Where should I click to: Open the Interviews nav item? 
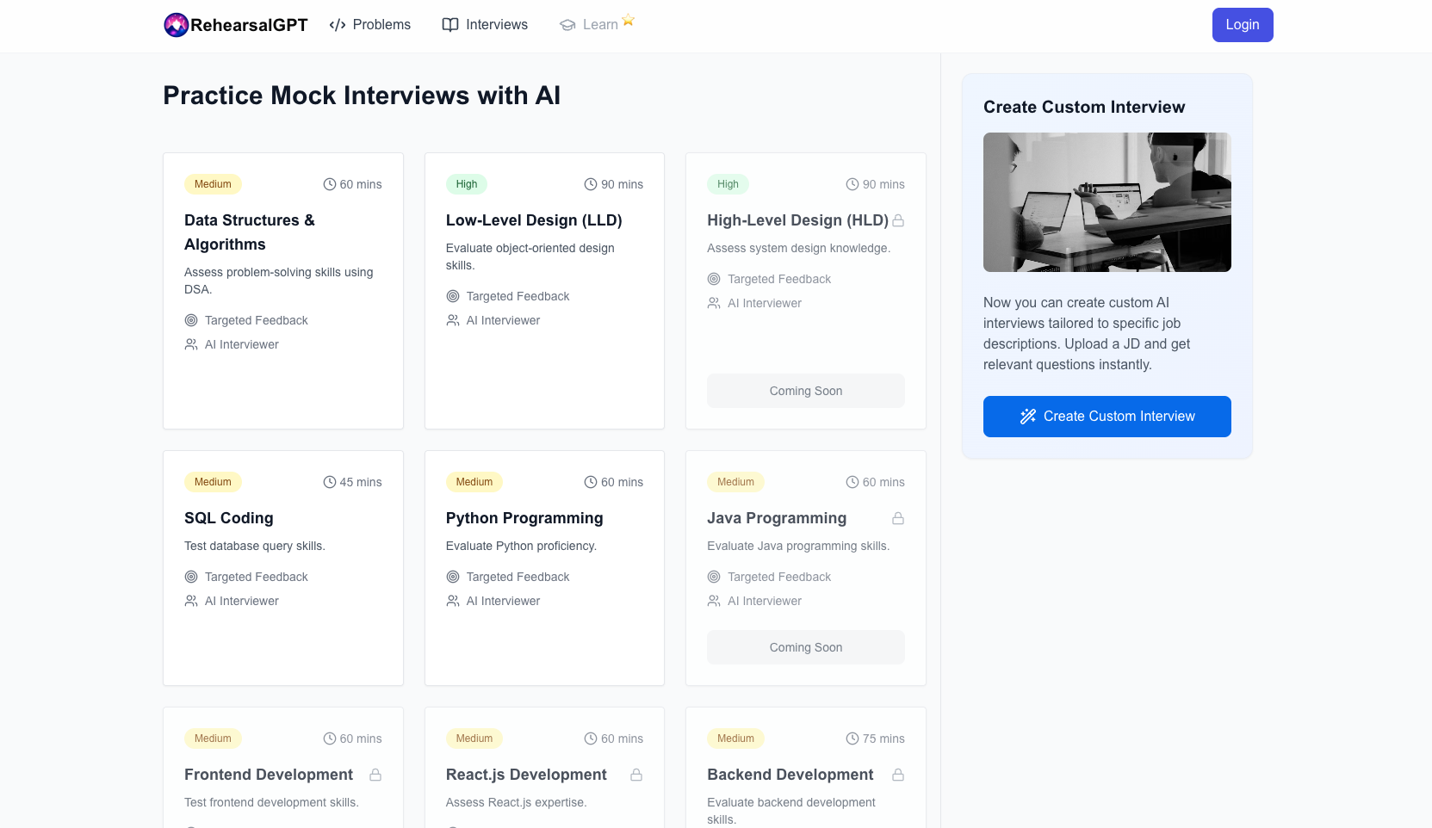(x=485, y=25)
